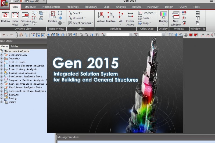The image size is (215, 143).
Task: Click the Redraw view icon
Action: point(5,15)
